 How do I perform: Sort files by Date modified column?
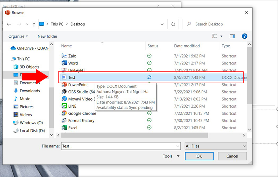click(187, 46)
